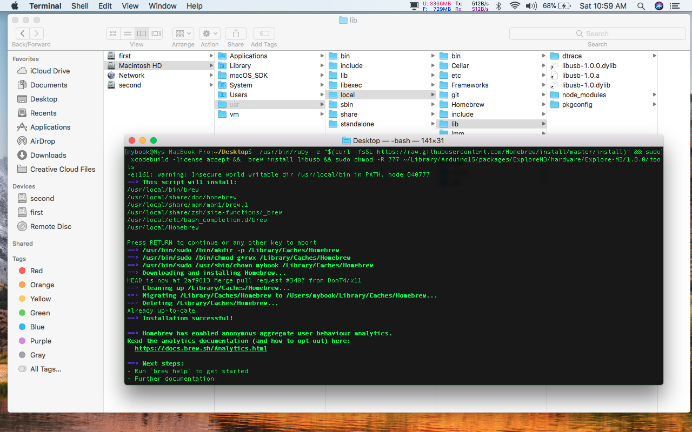Switch Finder to column view

141,33
